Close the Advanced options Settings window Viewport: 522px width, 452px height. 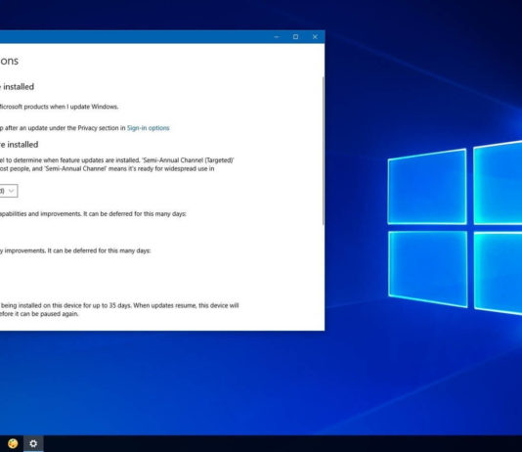pos(315,37)
